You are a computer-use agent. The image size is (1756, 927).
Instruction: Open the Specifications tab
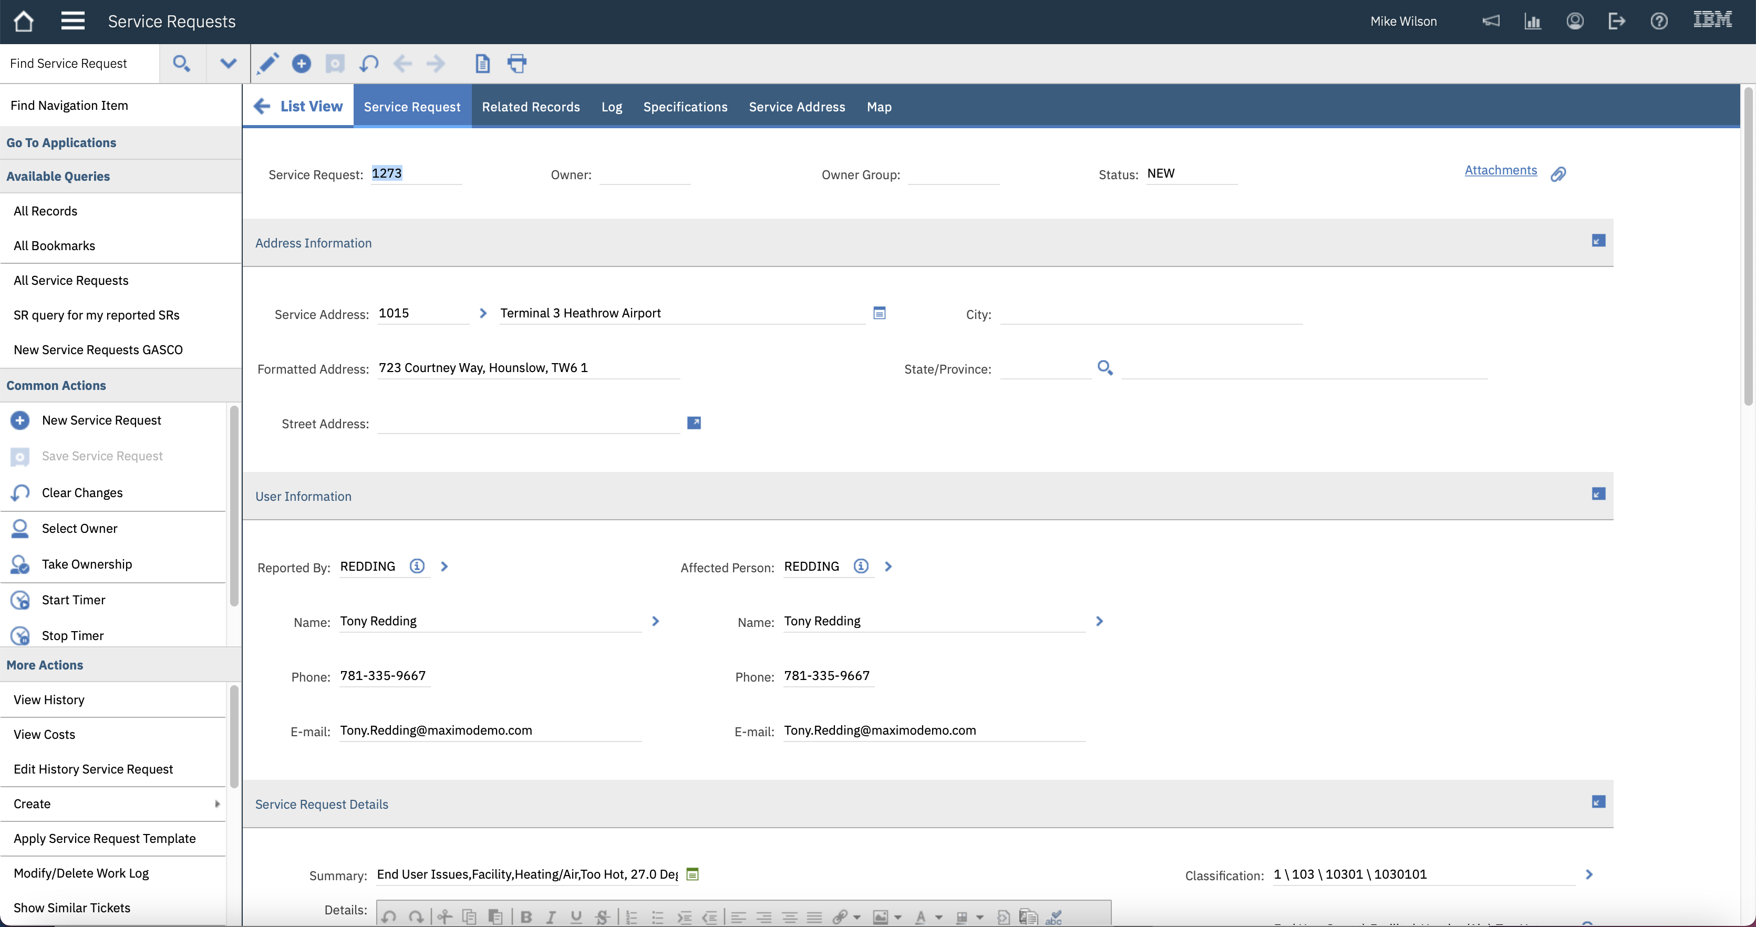(685, 106)
